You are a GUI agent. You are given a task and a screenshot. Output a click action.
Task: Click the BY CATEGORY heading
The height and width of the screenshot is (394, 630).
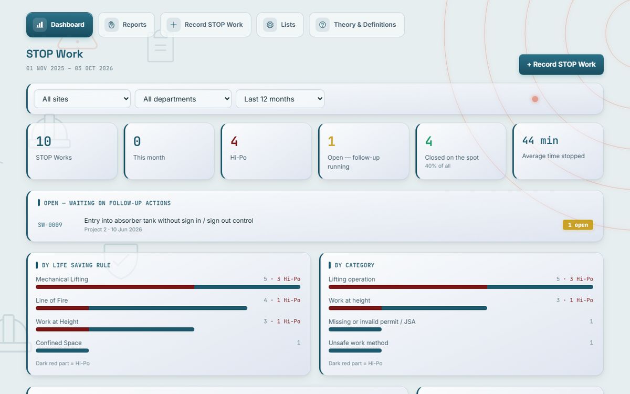tap(354, 265)
